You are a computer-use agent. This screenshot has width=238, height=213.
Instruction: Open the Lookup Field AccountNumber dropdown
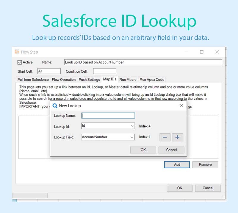point(132,137)
